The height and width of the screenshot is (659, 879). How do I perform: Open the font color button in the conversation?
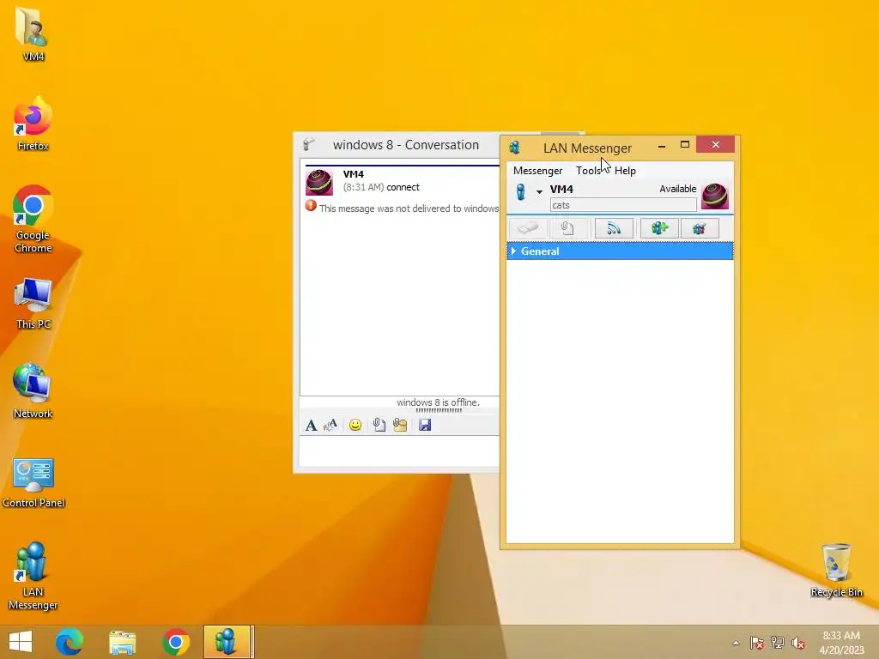point(330,426)
